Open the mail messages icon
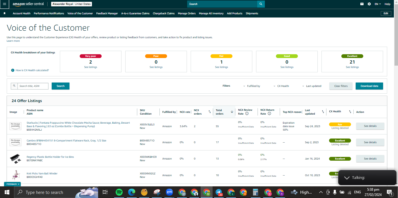Image resolution: width=398 pixels, height=198 pixels. pos(362,4)
